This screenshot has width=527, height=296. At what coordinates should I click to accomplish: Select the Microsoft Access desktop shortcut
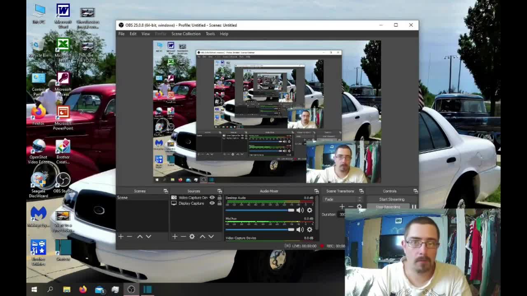pos(63,85)
